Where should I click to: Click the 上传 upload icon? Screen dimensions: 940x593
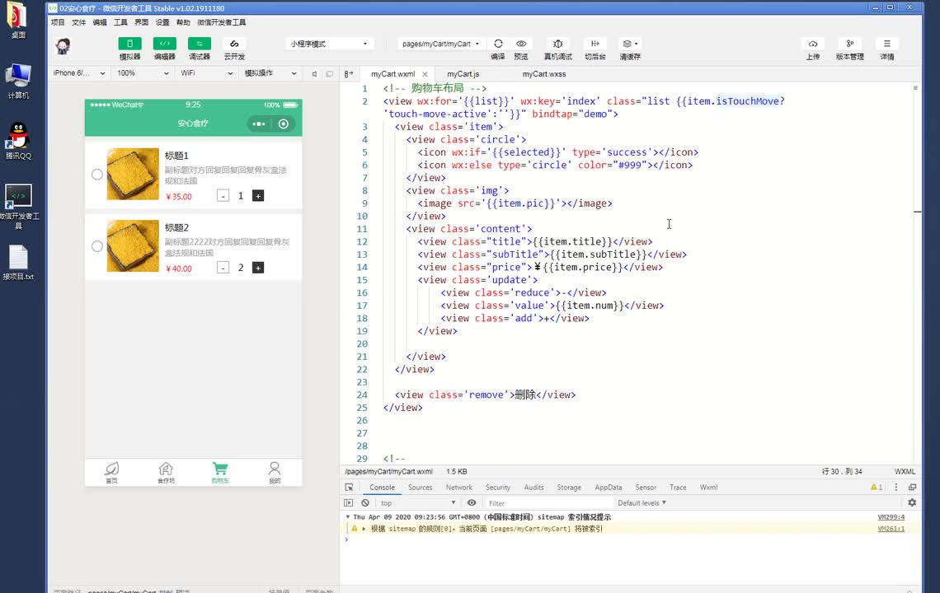(x=813, y=44)
